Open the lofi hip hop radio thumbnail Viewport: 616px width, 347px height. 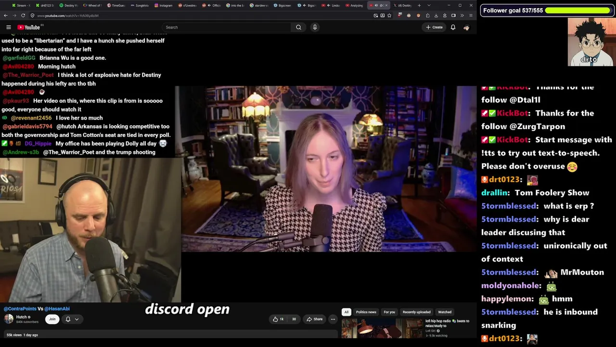(382, 328)
